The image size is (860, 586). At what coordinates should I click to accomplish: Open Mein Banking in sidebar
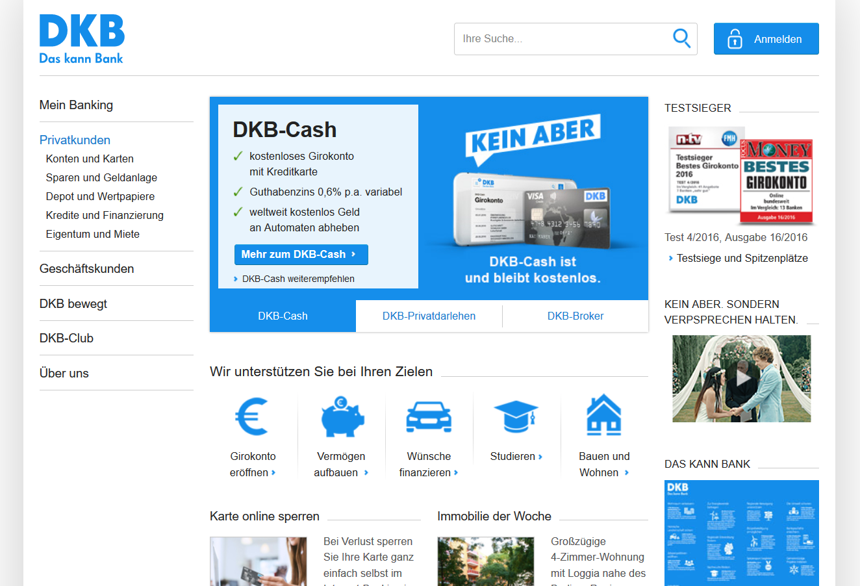[x=76, y=105]
